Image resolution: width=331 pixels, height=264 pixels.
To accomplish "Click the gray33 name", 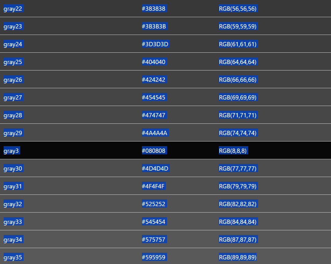I will point(13,221).
